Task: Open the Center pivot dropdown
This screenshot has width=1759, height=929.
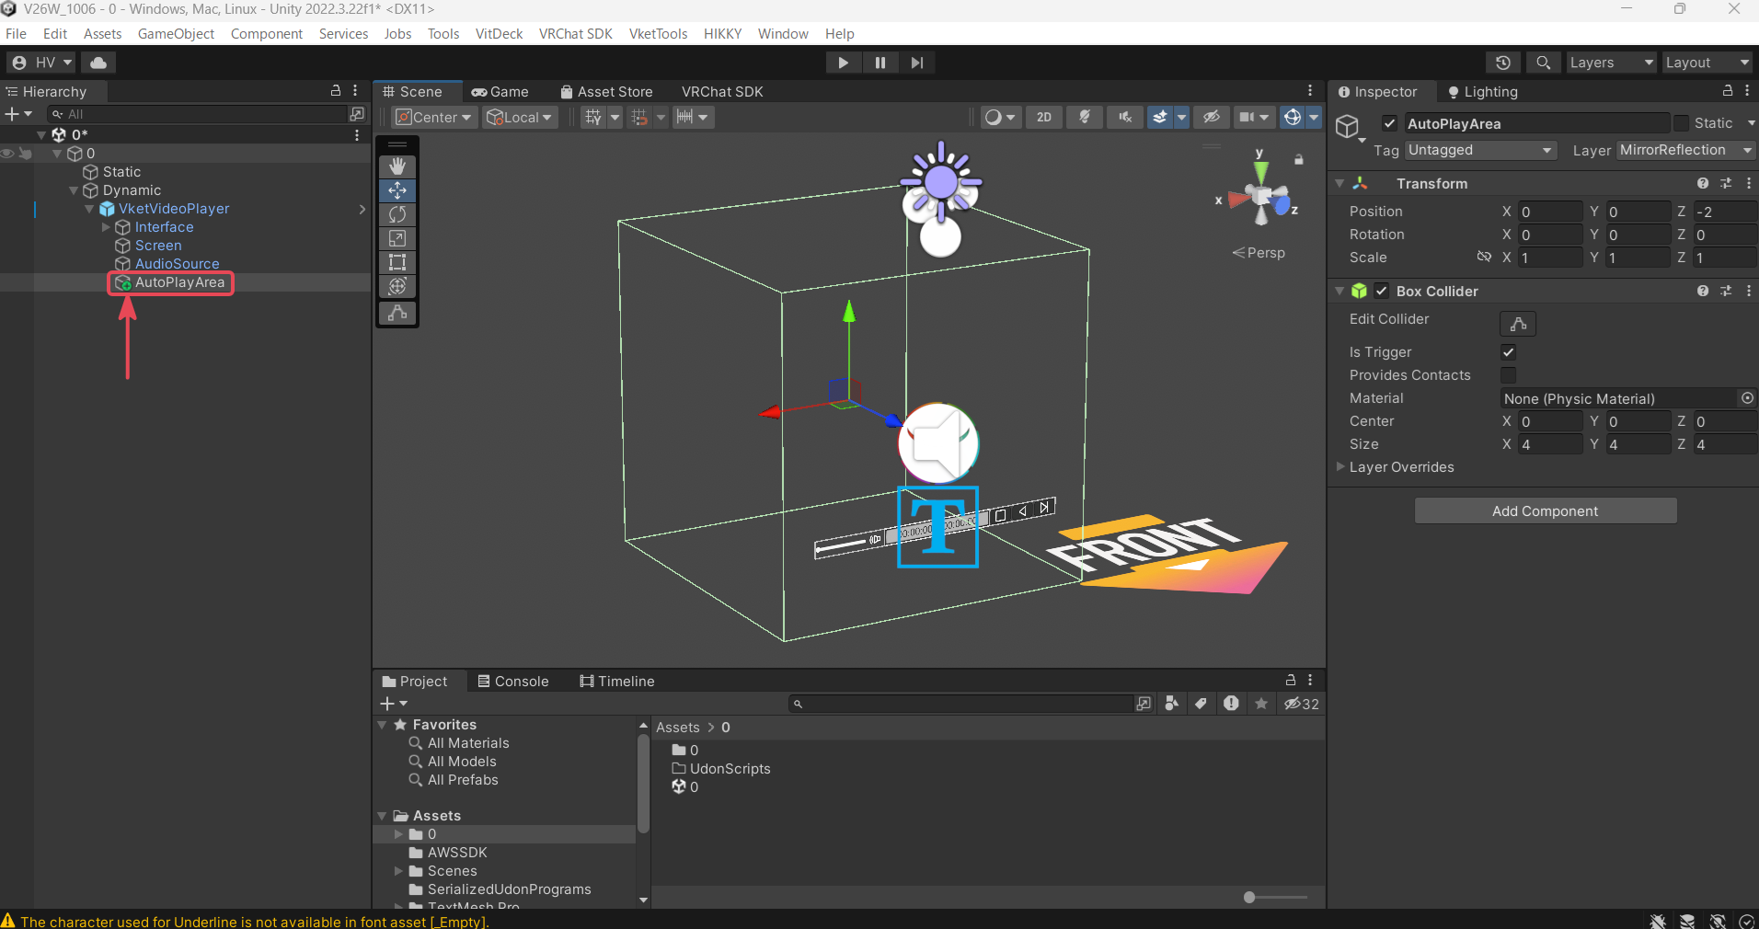Action: (434, 117)
